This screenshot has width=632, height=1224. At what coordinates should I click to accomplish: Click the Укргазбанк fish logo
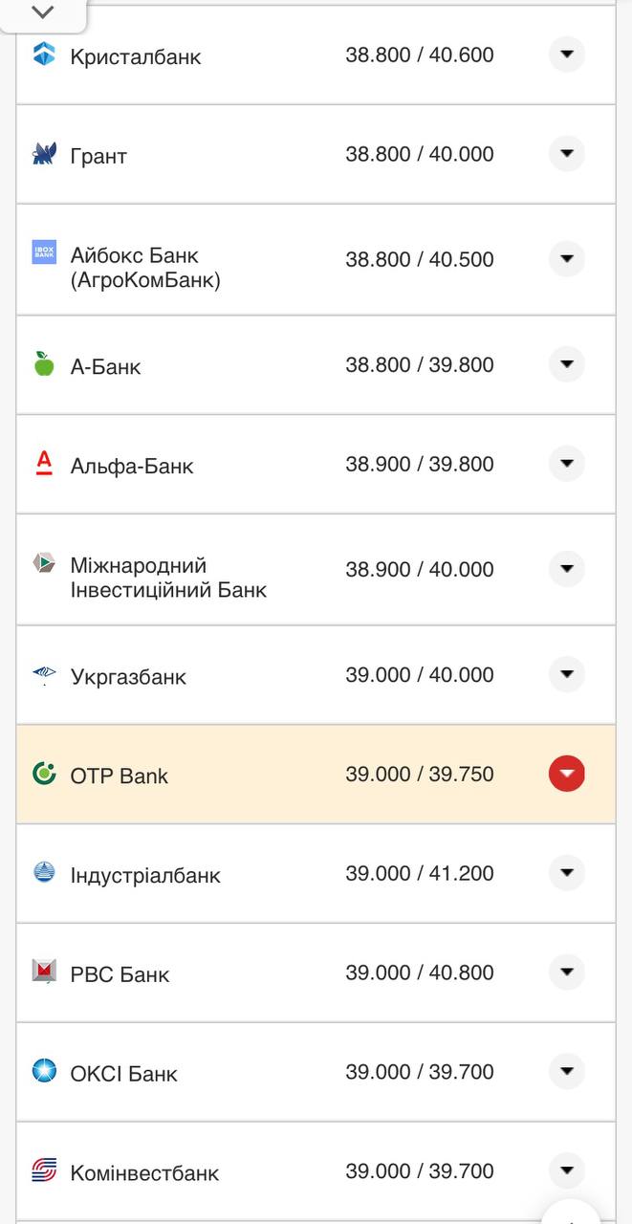click(42, 672)
